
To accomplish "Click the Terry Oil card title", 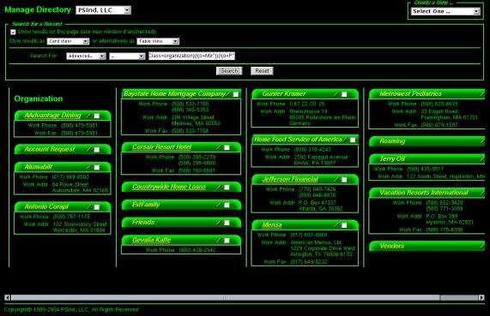I will (392, 158).
